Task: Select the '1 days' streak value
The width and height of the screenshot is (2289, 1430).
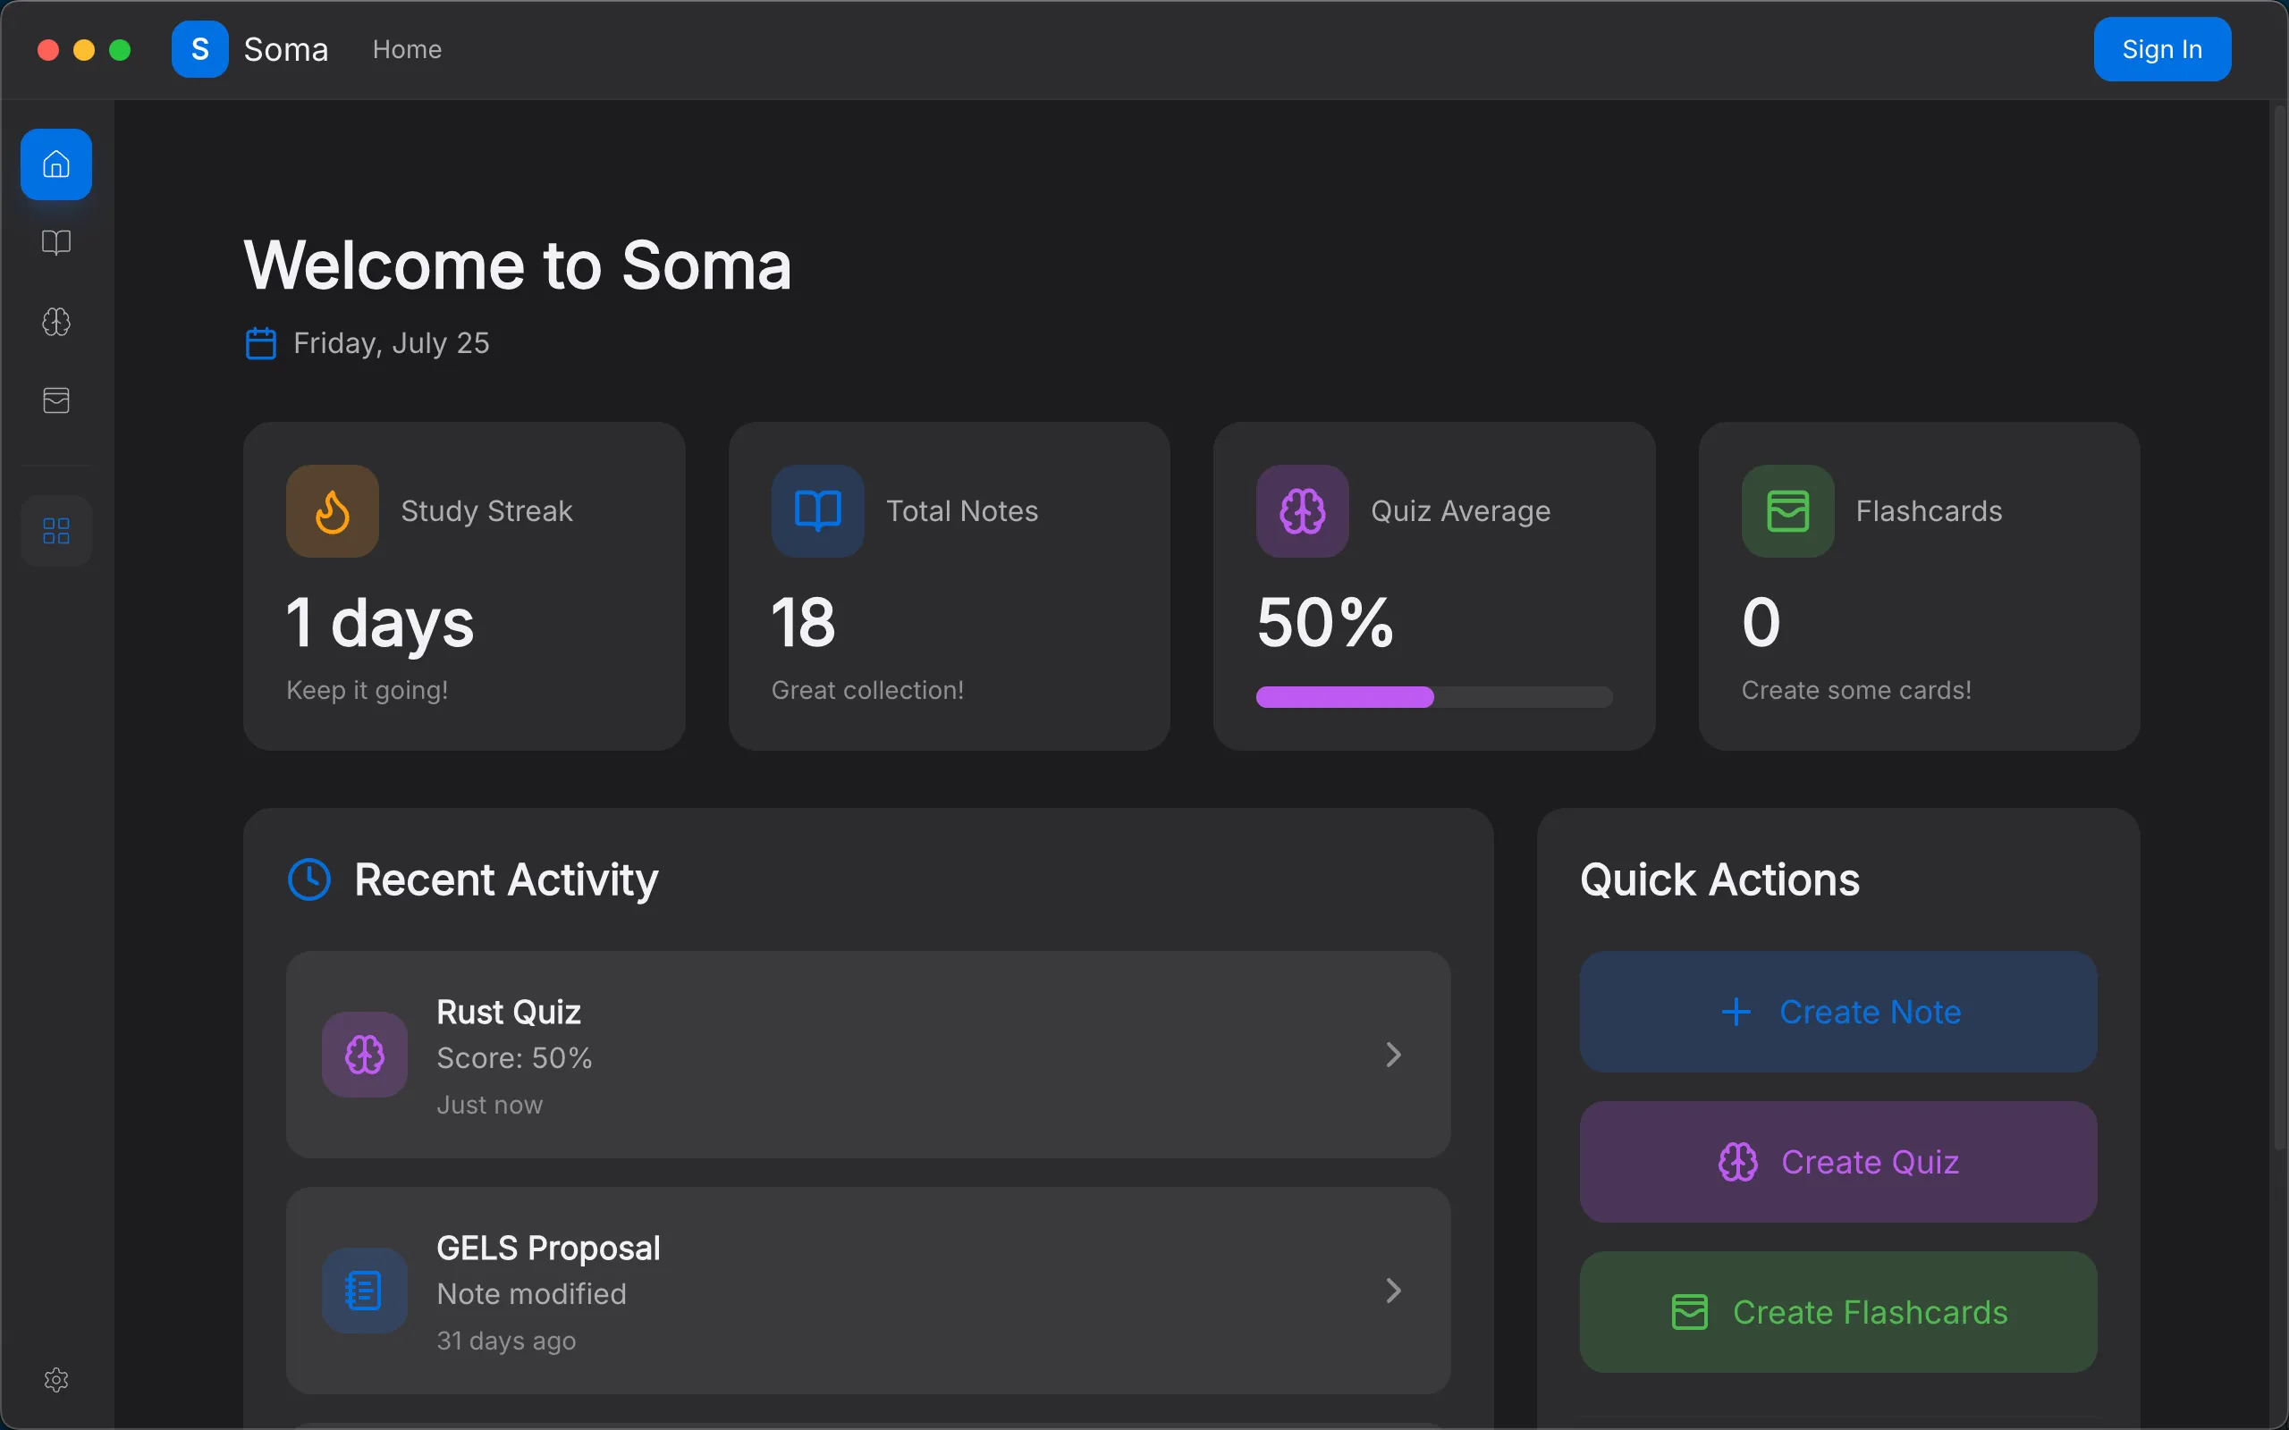Action: (x=379, y=623)
